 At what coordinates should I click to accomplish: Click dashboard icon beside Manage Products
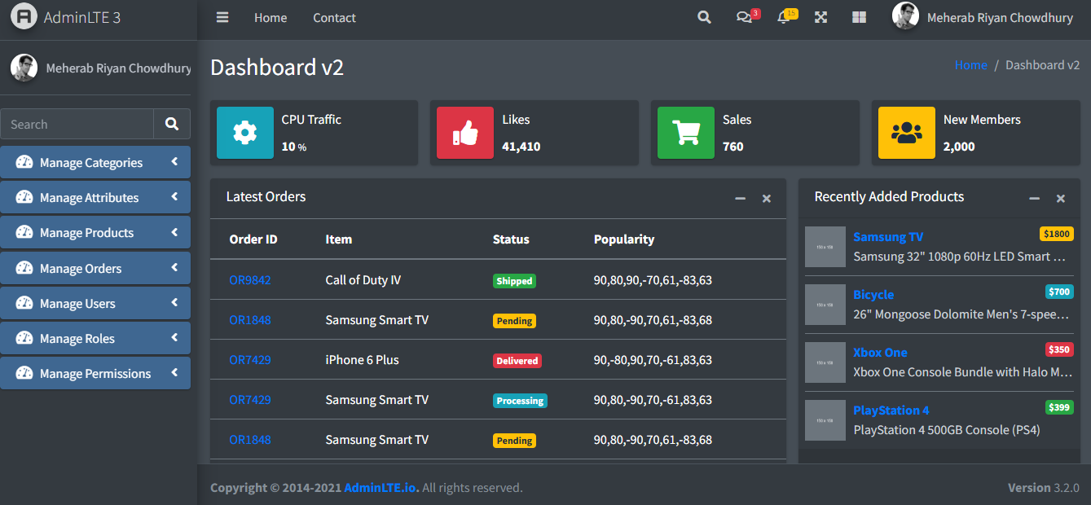tap(24, 232)
